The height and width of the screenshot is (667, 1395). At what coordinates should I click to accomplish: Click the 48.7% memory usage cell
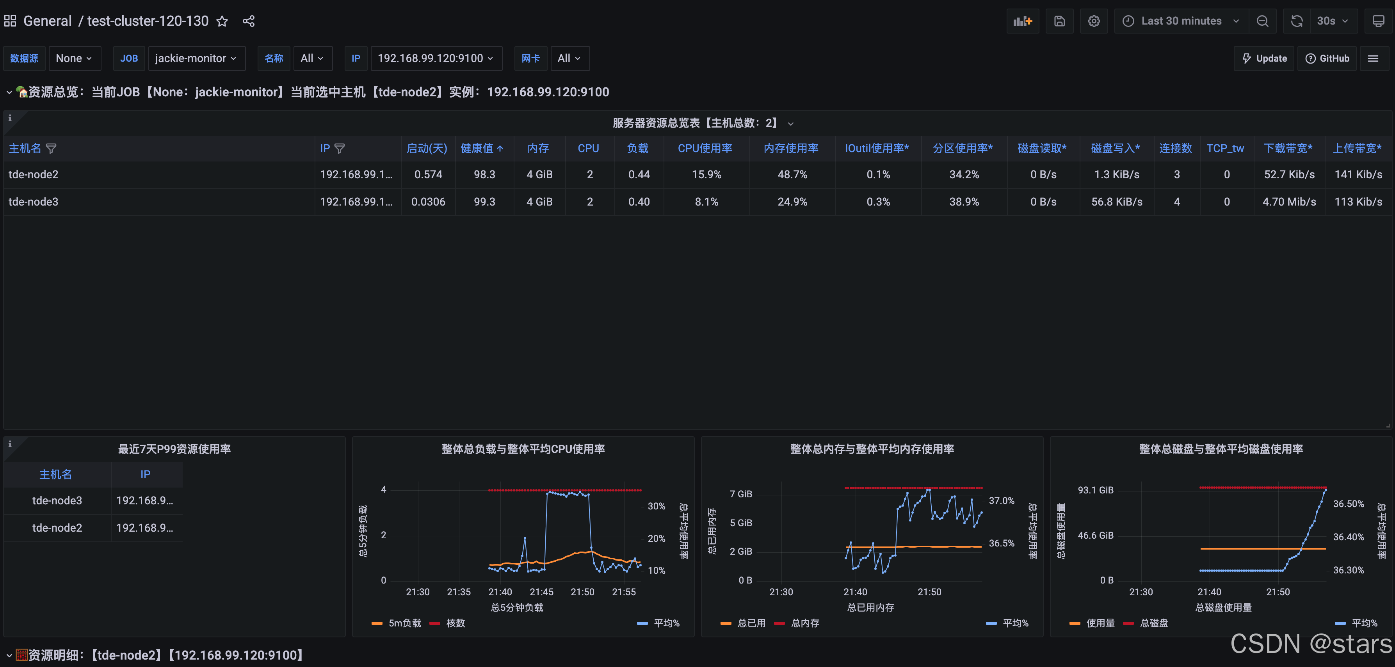pyautogui.click(x=792, y=175)
